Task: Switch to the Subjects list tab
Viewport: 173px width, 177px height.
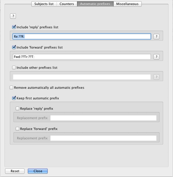Action: 44,4
